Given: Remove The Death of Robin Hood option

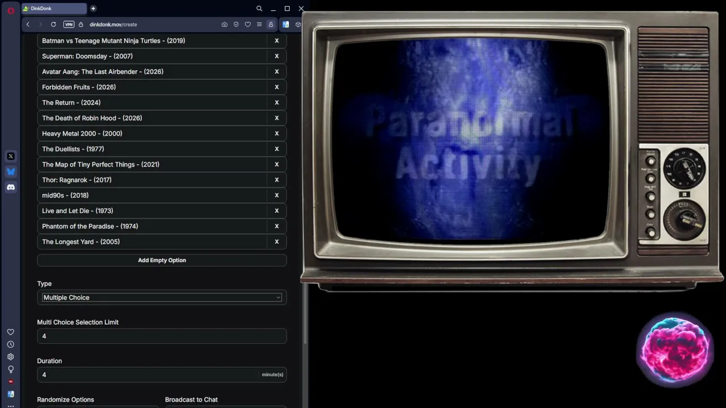Looking at the screenshot, I should [277, 118].
